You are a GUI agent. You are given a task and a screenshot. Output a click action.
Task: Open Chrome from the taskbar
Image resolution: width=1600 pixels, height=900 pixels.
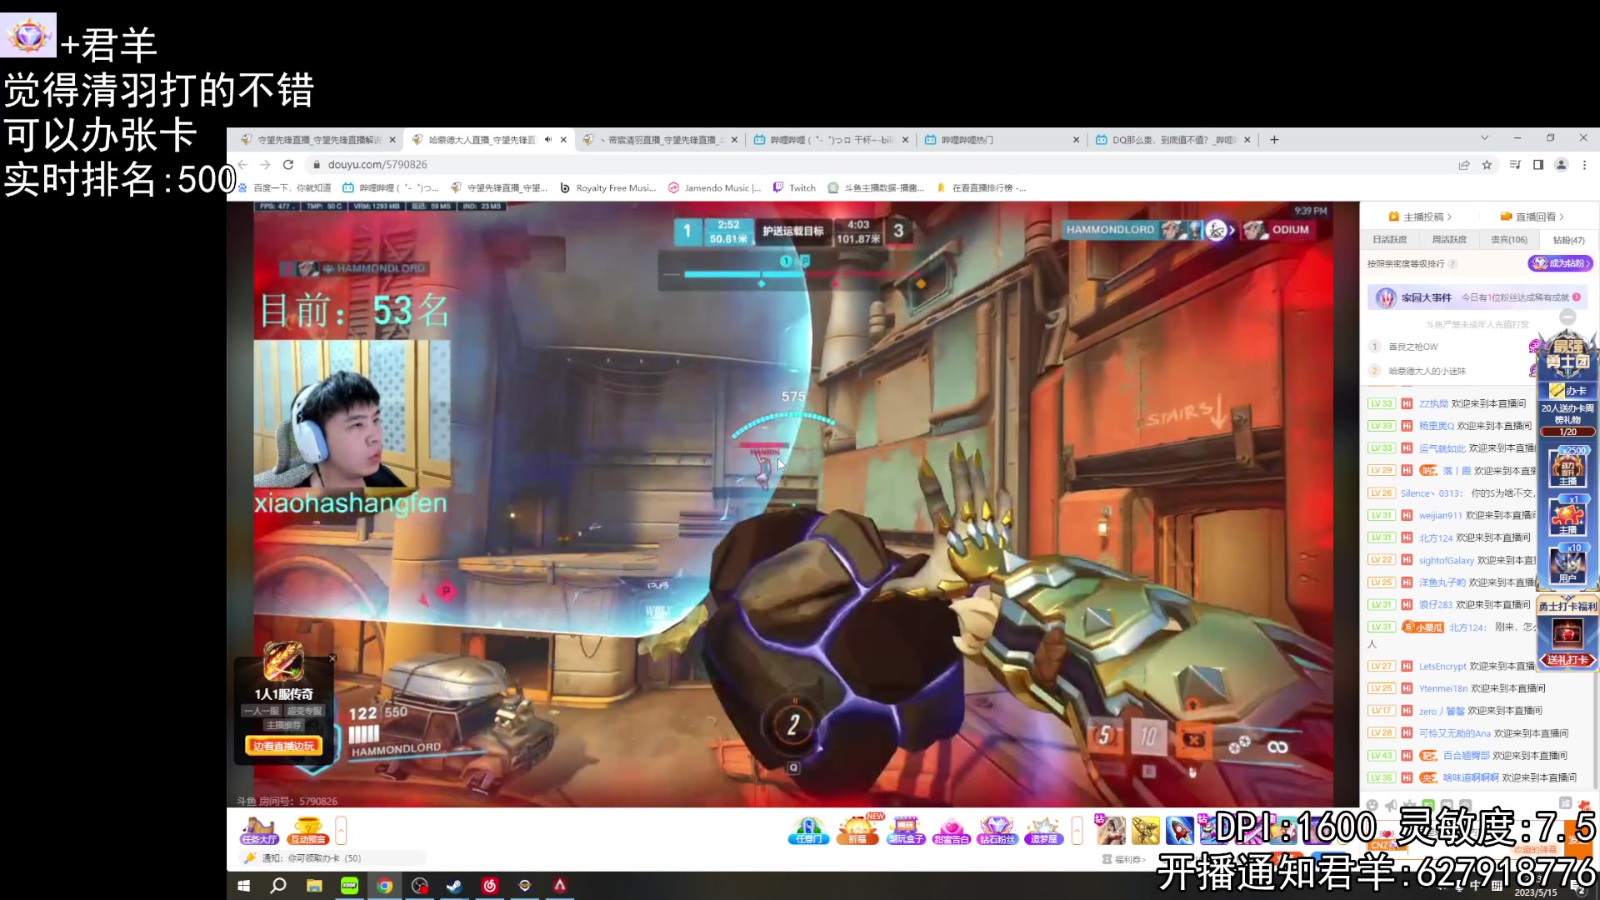[384, 886]
